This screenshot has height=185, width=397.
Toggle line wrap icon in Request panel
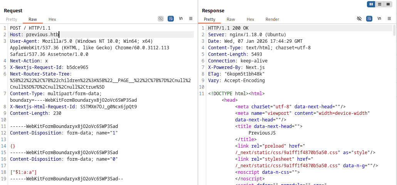click(x=171, y=18)
